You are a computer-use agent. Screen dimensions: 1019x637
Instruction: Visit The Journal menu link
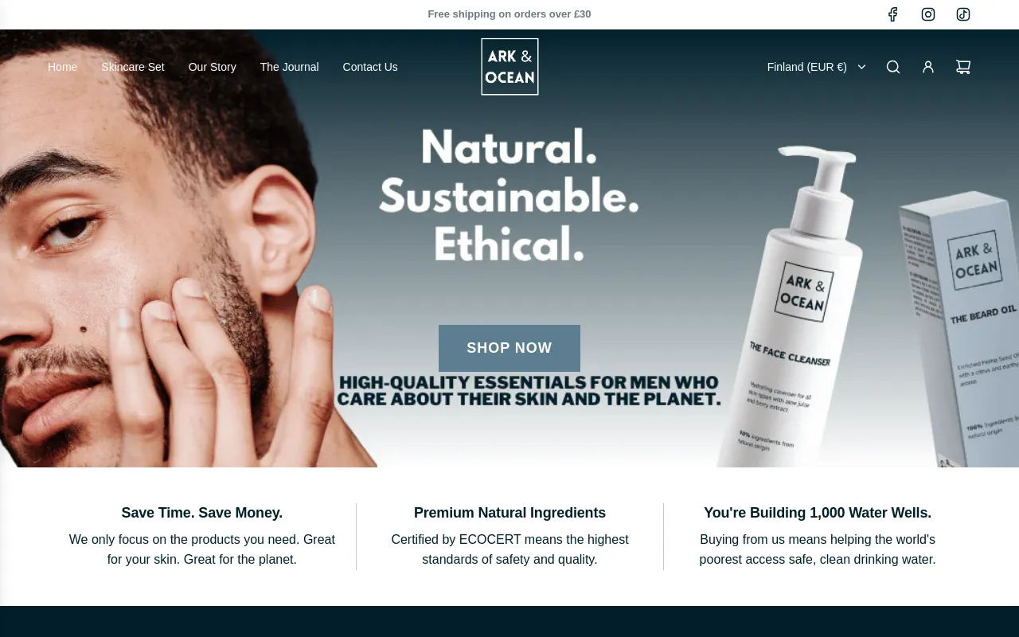pos(290,67)
